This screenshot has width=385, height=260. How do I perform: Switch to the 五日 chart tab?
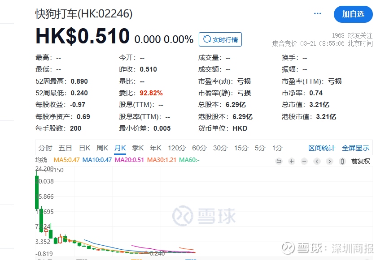coord(65,148)
